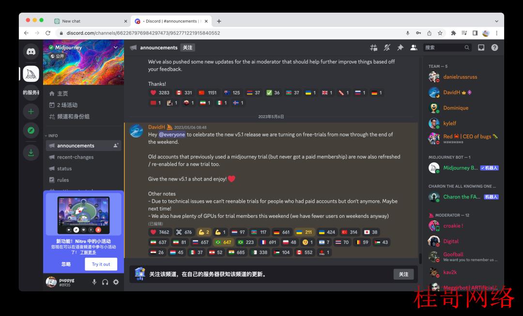
Task: Open the Discord inbox icon
Action: pos(481,48)
